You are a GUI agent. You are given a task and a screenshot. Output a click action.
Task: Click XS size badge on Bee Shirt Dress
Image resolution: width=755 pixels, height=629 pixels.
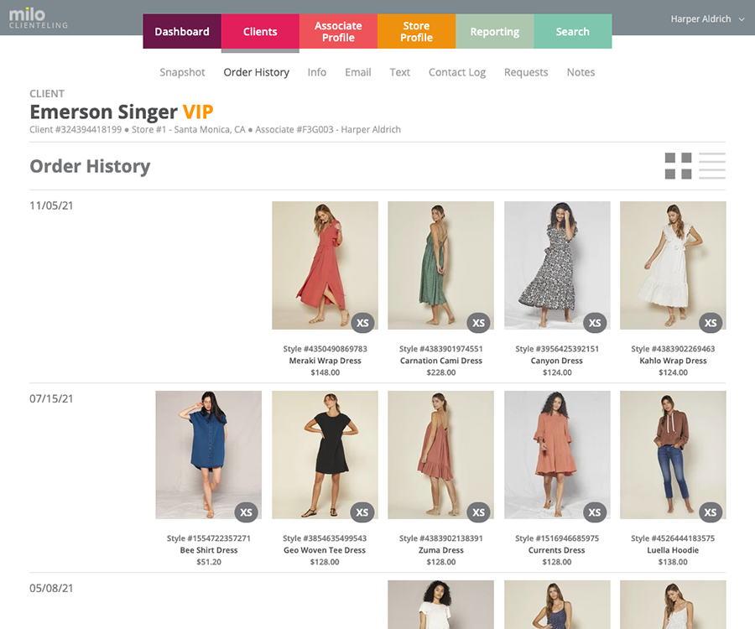[x=246, y=512]
